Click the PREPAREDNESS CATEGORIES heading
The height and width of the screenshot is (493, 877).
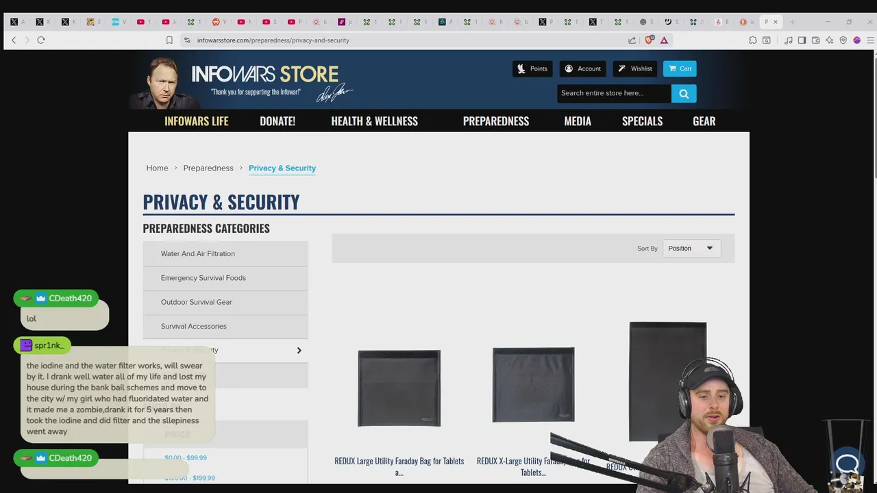206,229
